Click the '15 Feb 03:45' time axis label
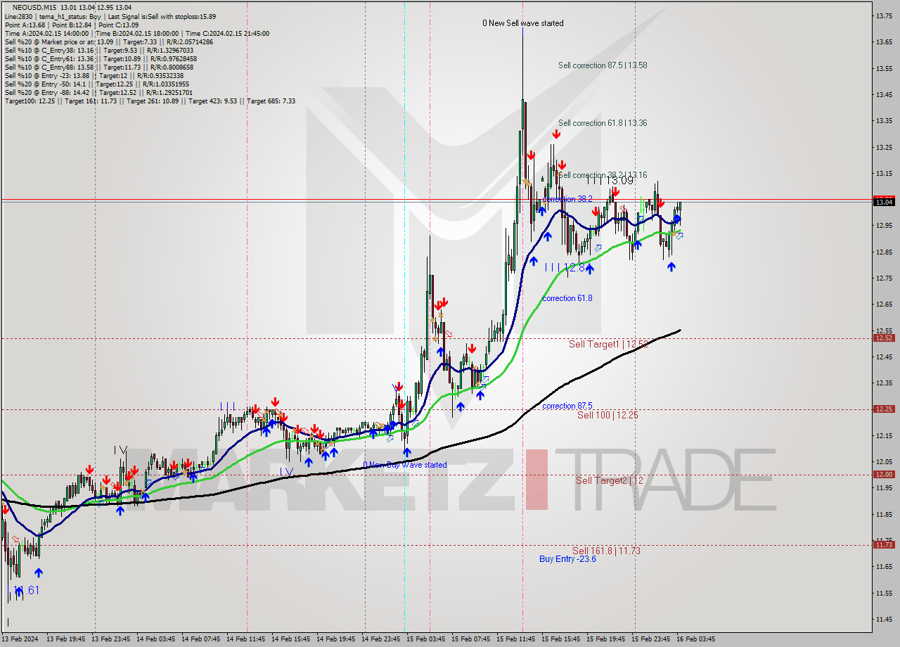The width and height of the screenshot is (900, 647). click(425, 639)
